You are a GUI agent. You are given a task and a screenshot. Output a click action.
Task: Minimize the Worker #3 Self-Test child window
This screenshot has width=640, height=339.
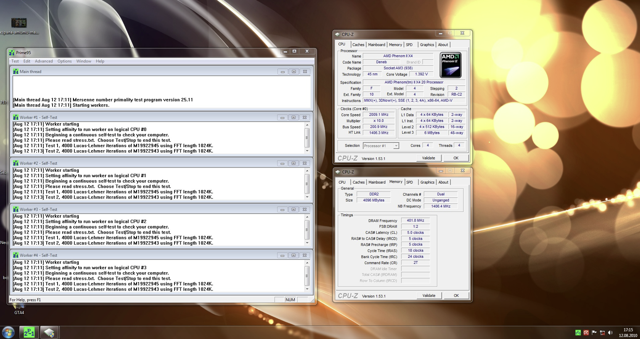[x=282, y=209]
